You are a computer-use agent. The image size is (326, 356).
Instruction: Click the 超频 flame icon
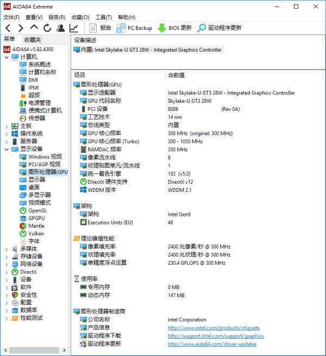click(23, 95)
